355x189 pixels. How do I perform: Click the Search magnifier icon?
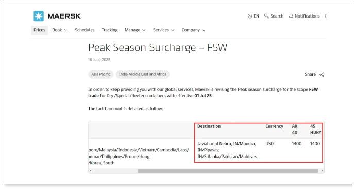click(x=266, y=16)
